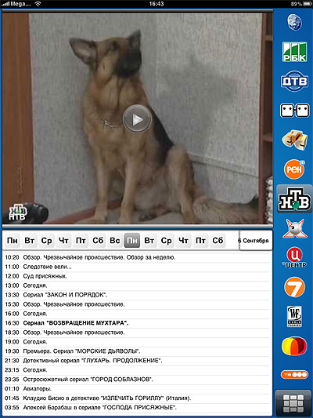The image size is (313, 418).
Task: Select the World Fashion channel icon
Action: pos(294,316)
